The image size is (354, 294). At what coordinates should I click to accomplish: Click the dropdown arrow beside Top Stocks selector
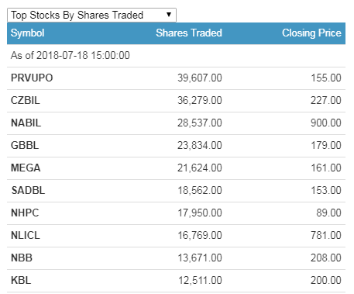coord(169,15)
